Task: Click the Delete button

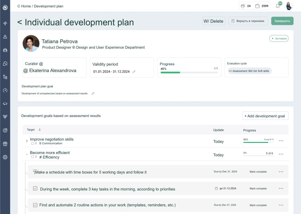Action: (x=213, y=21)
